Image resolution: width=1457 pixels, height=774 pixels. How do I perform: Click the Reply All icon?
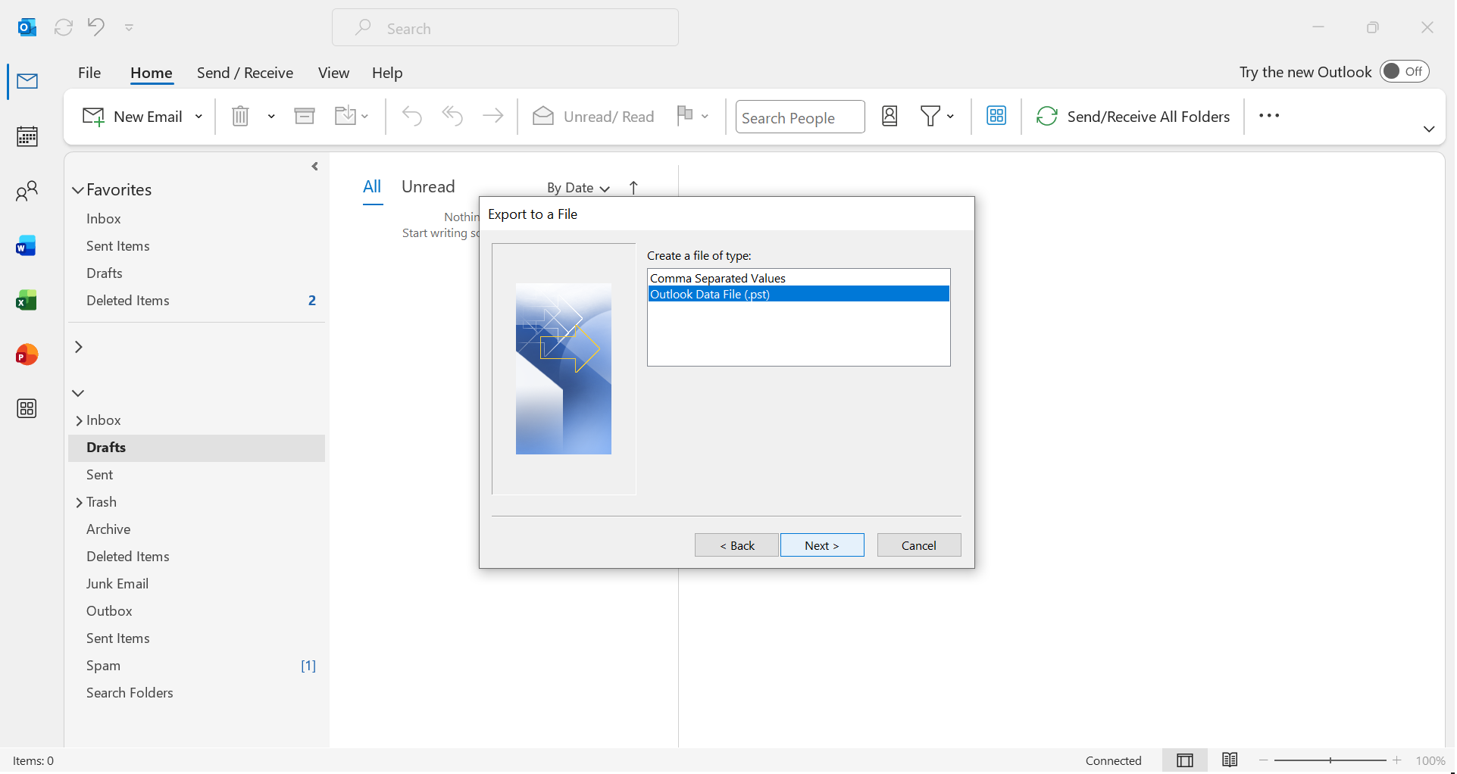(453, 116)
